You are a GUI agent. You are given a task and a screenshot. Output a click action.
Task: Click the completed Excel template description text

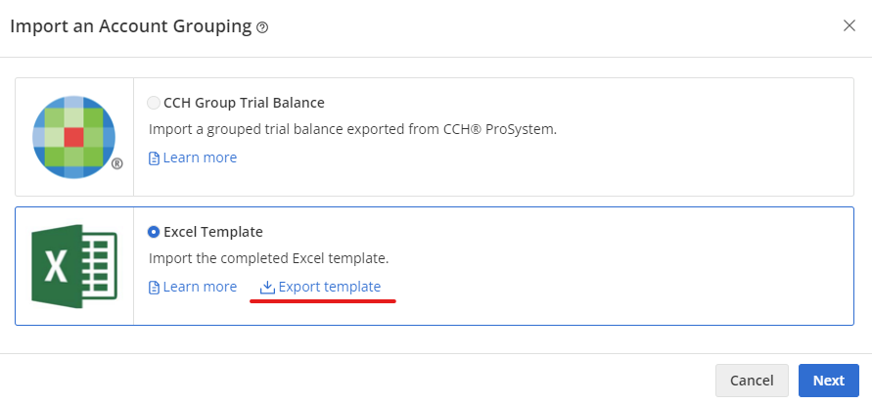coord(268,259)
